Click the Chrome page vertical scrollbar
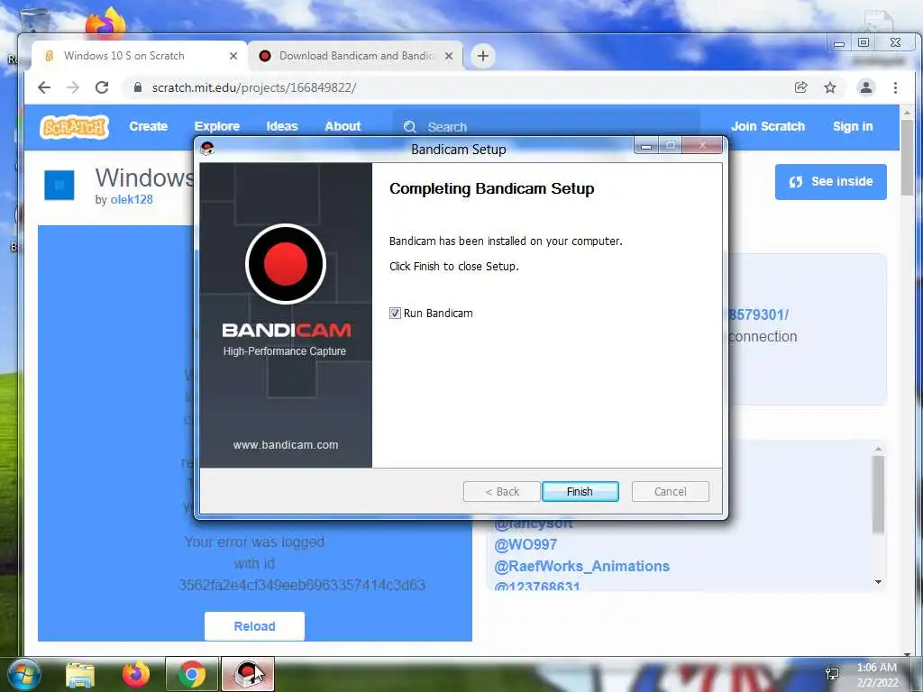 tap(907, 158)
